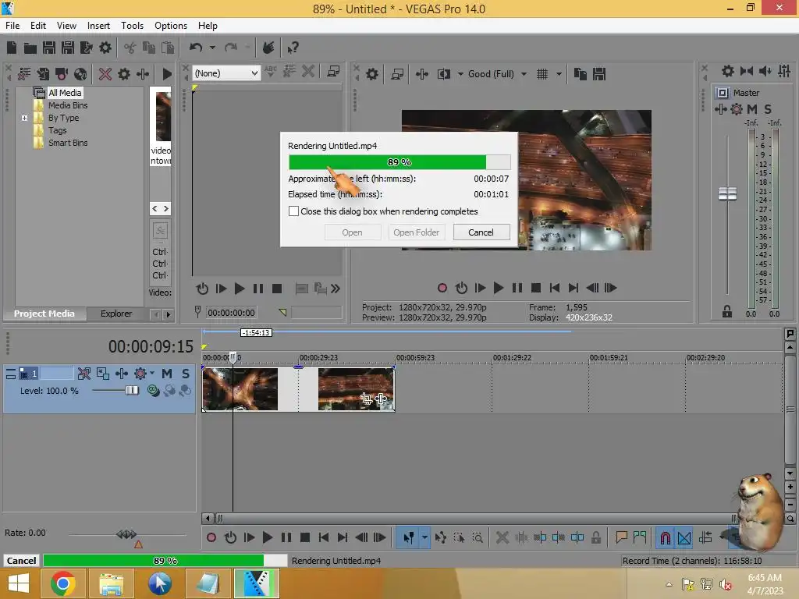
Task: Open the Undo history dropdown arrow
Action: (212, 48)
